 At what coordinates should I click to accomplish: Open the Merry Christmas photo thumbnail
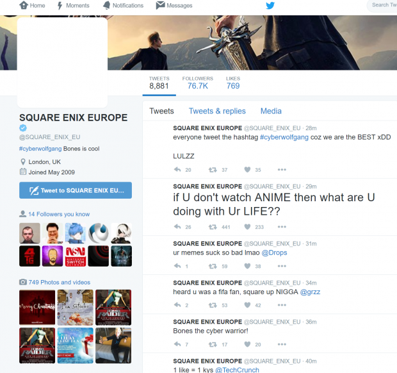tap(37, 307)
